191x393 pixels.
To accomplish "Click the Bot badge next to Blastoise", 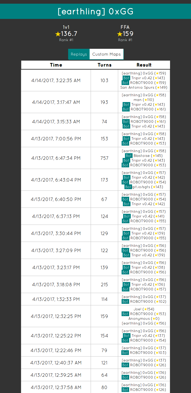I will click(x=129, y=156).
